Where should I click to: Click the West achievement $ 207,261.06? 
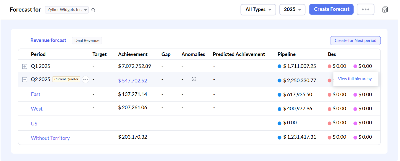[x=133, y=108]
